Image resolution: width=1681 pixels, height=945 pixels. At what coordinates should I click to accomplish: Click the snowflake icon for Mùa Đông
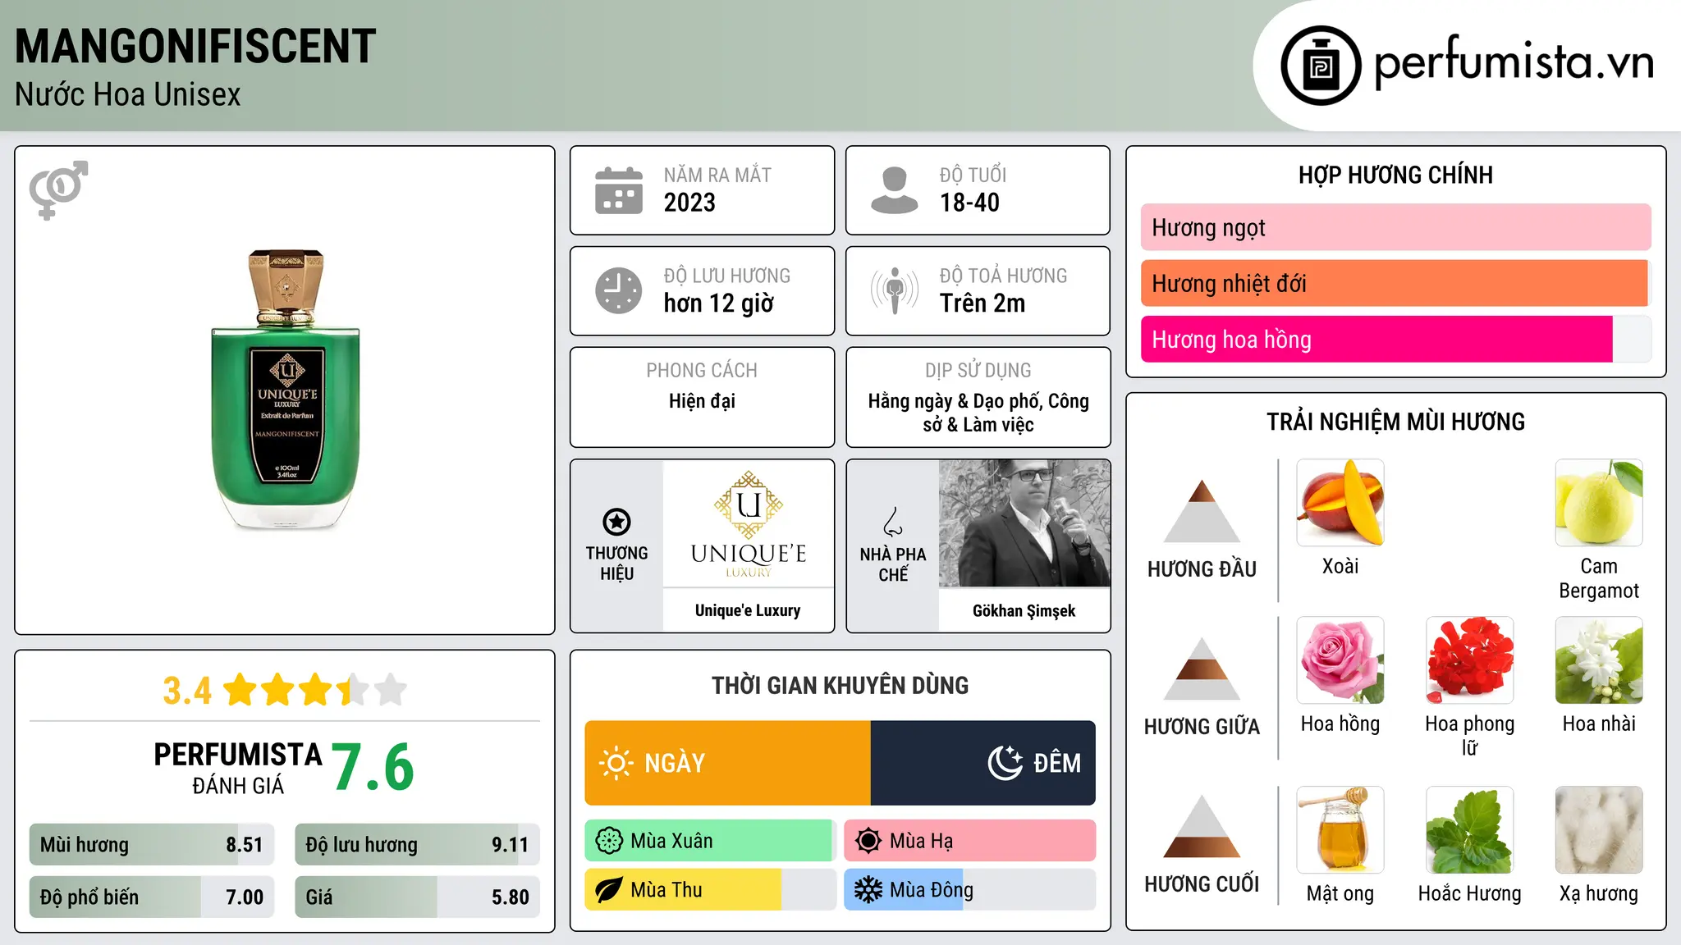pyautogui.click(x=868, y=890)
